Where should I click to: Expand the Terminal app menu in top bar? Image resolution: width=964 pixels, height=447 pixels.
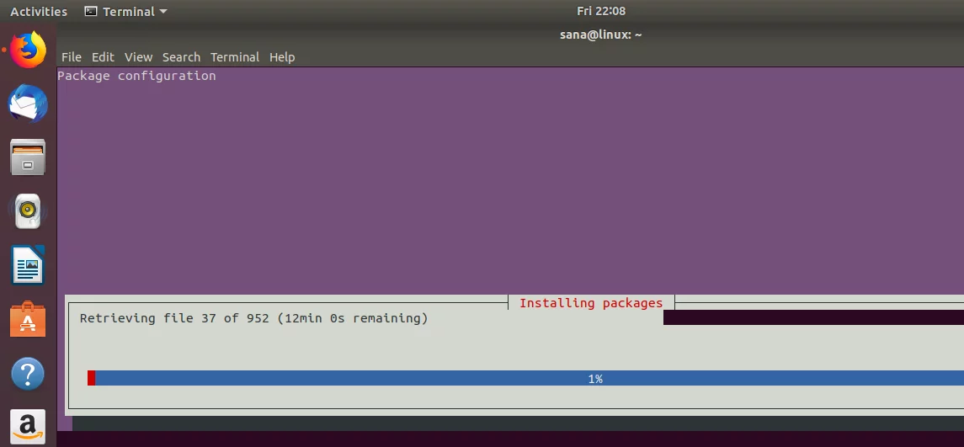(126, 12)
